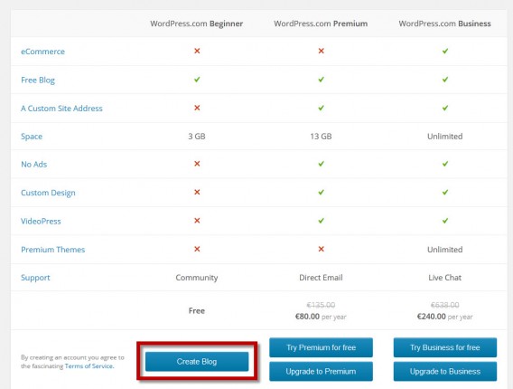
Task: Open the Support feature link
Action: [x=35, y=278]
